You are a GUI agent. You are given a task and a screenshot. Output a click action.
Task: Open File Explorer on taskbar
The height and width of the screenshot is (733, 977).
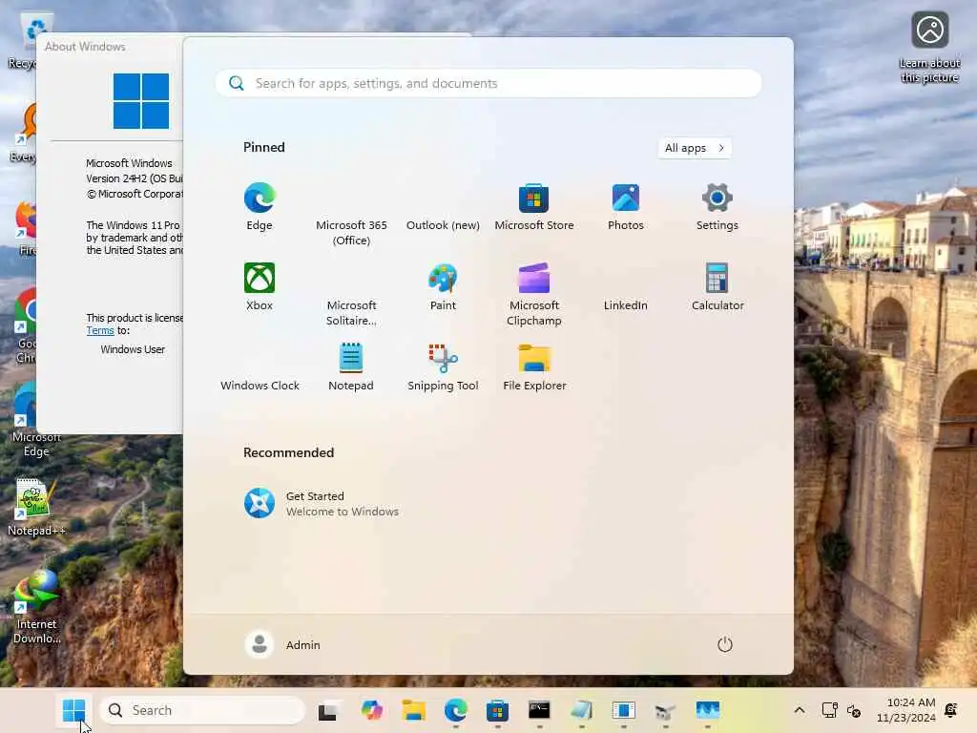click(414, 710)
